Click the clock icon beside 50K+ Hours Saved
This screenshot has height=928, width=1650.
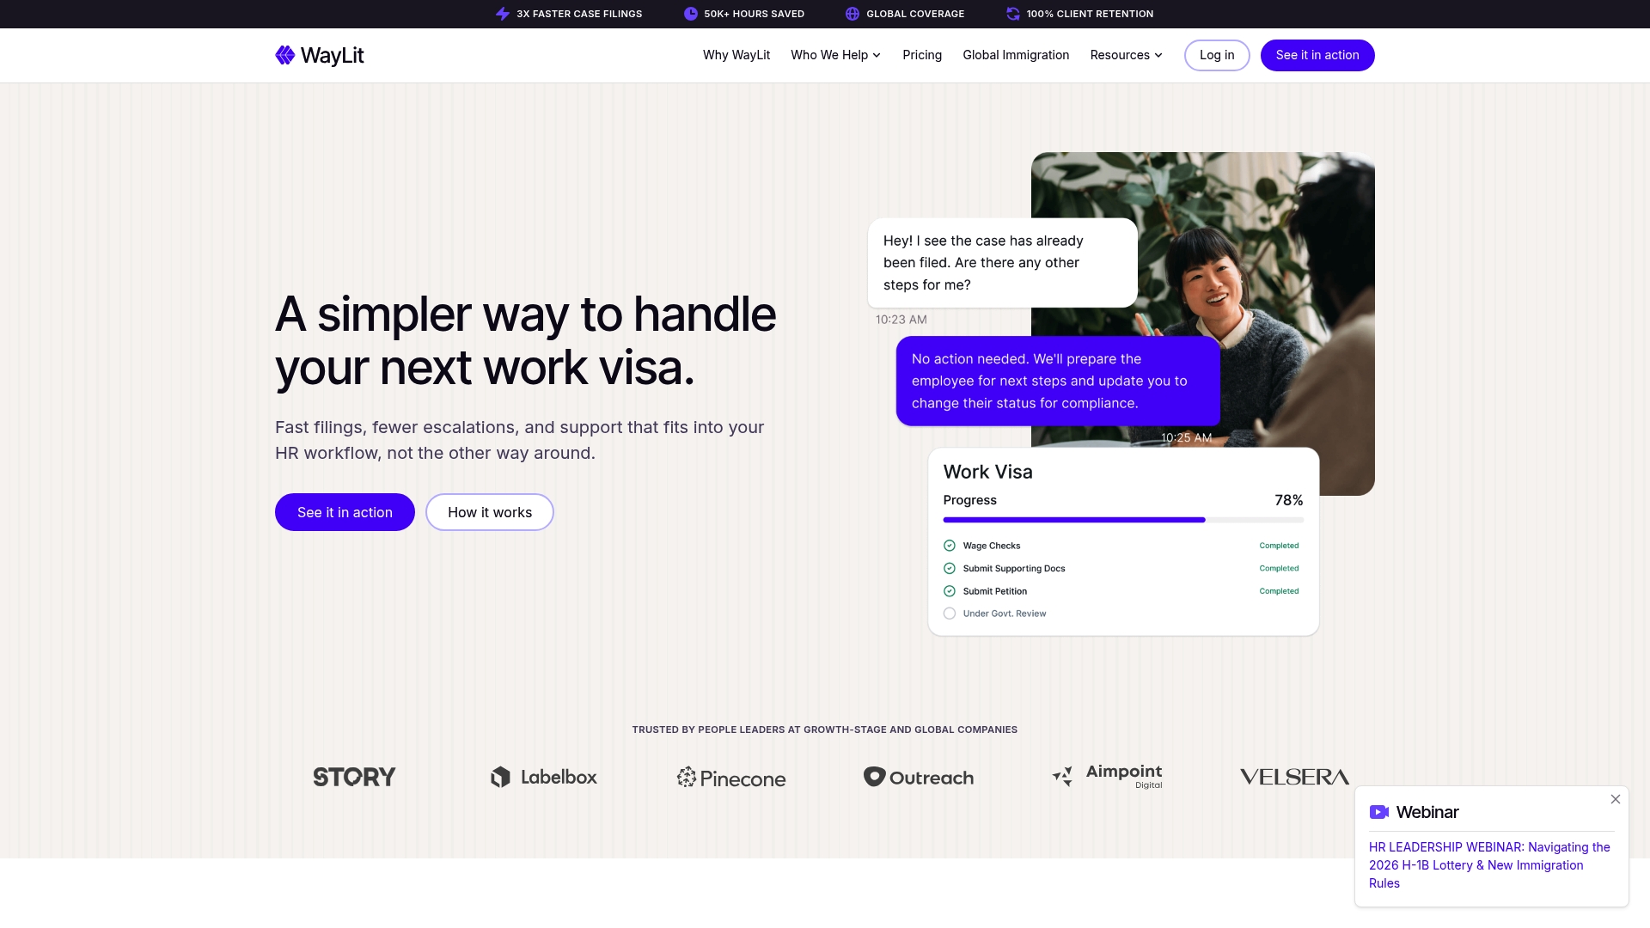point(690,14)
